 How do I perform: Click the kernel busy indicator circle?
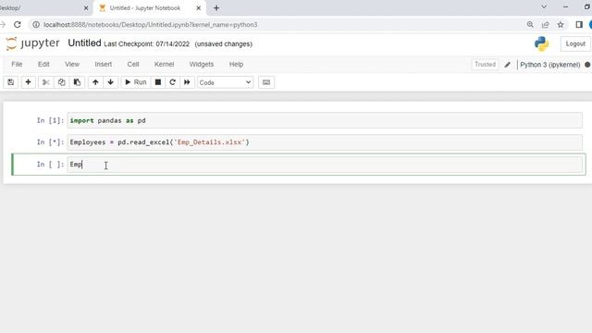587,65
